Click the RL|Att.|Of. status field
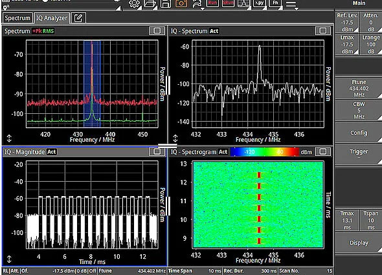This screenshot has width=382, height=275. pyautogui.click(x=49, y=271)
